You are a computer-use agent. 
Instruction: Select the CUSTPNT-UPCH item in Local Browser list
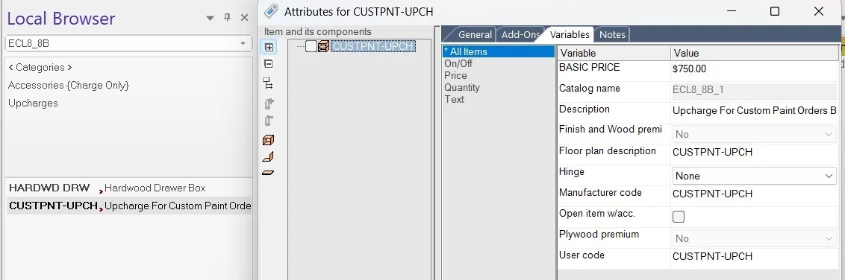pyautogui.click(x=129, y=206)
